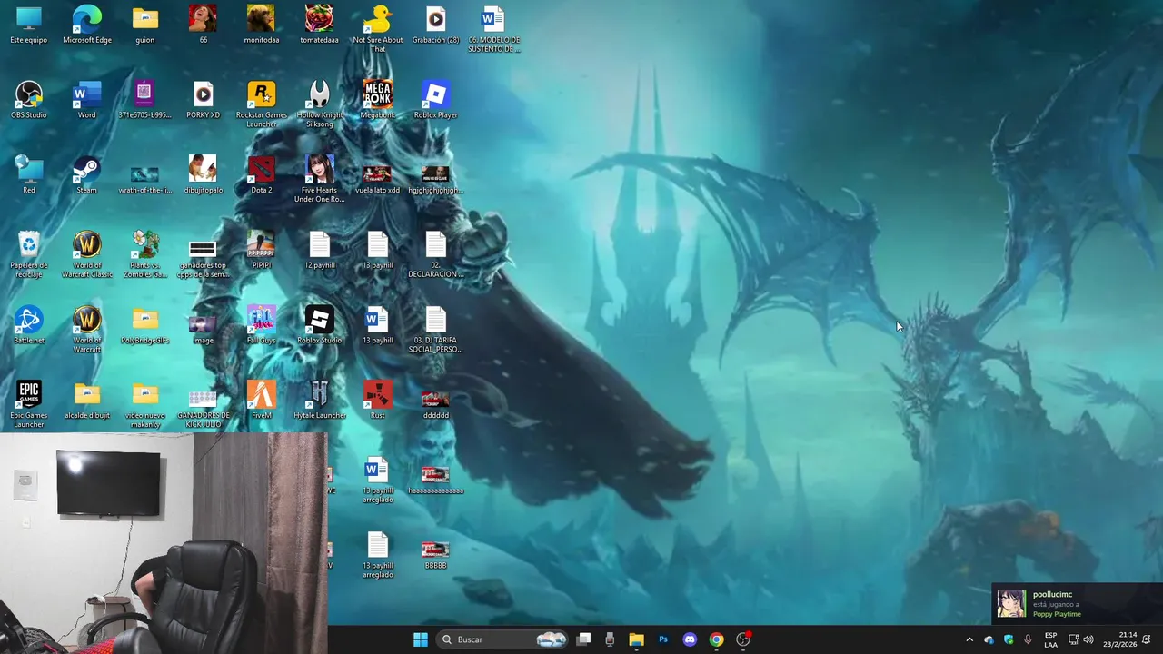
Task: Launch Plants vs. Zombies game shortcut
Action: click(x=145, y=254)
